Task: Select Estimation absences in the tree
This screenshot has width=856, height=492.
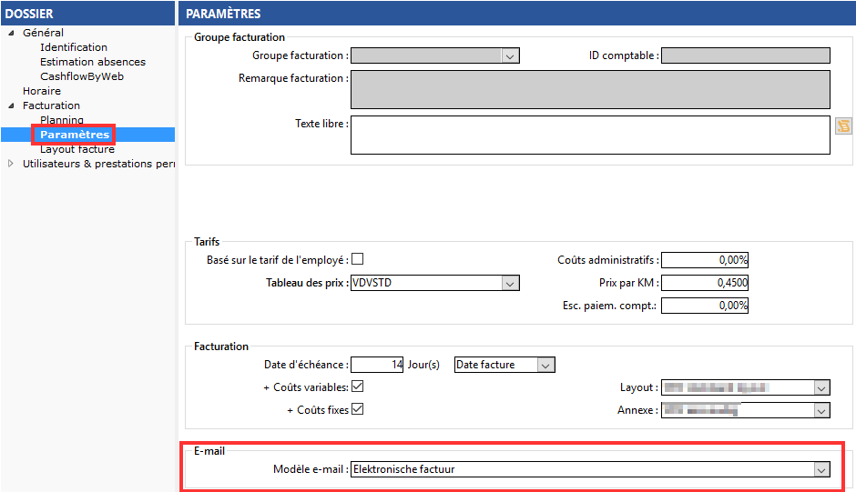Action: [x=93, y=62]
